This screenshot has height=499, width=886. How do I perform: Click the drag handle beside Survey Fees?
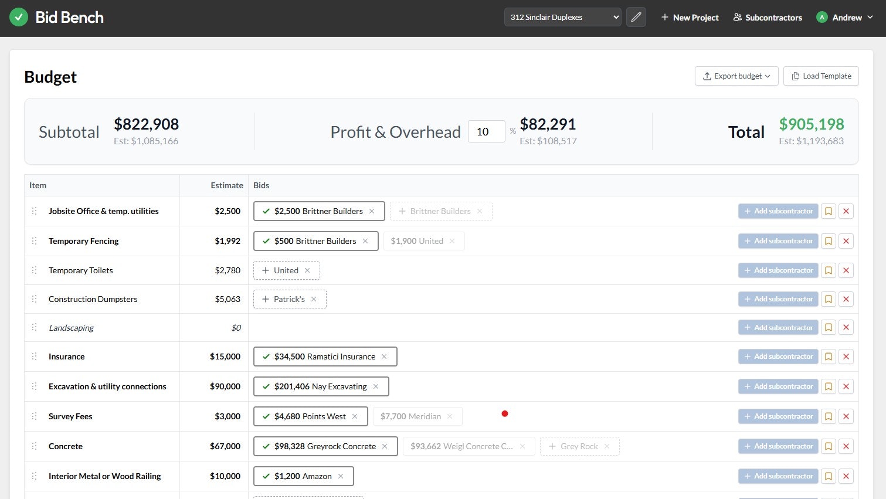click(x=34, y=416)
